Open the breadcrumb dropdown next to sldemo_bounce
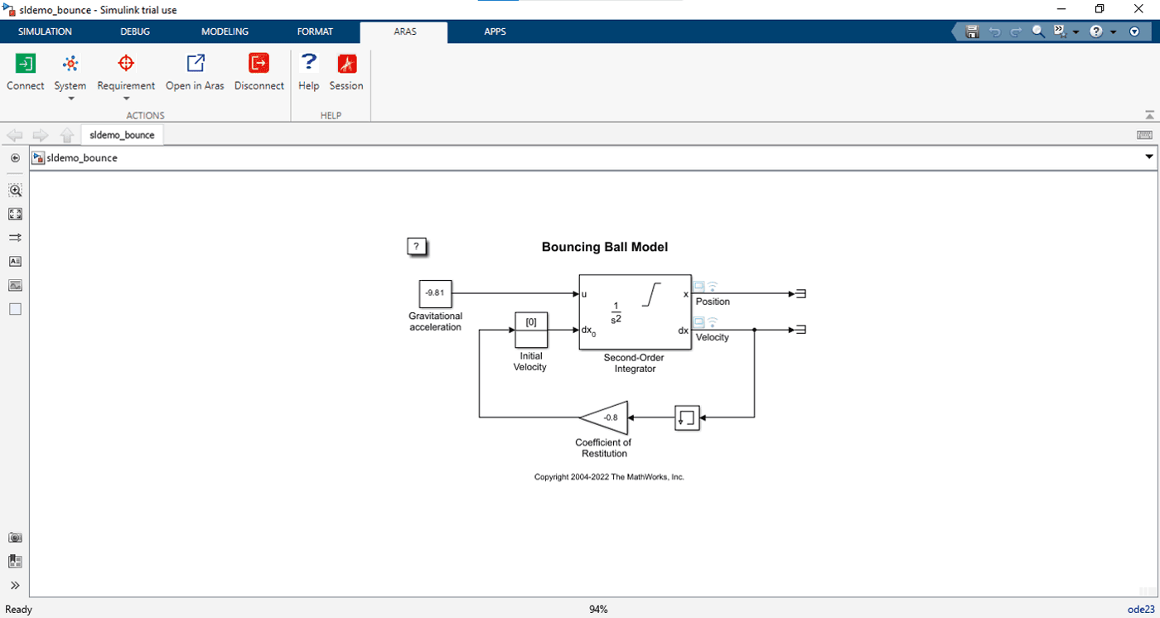 click(1149, 157)
